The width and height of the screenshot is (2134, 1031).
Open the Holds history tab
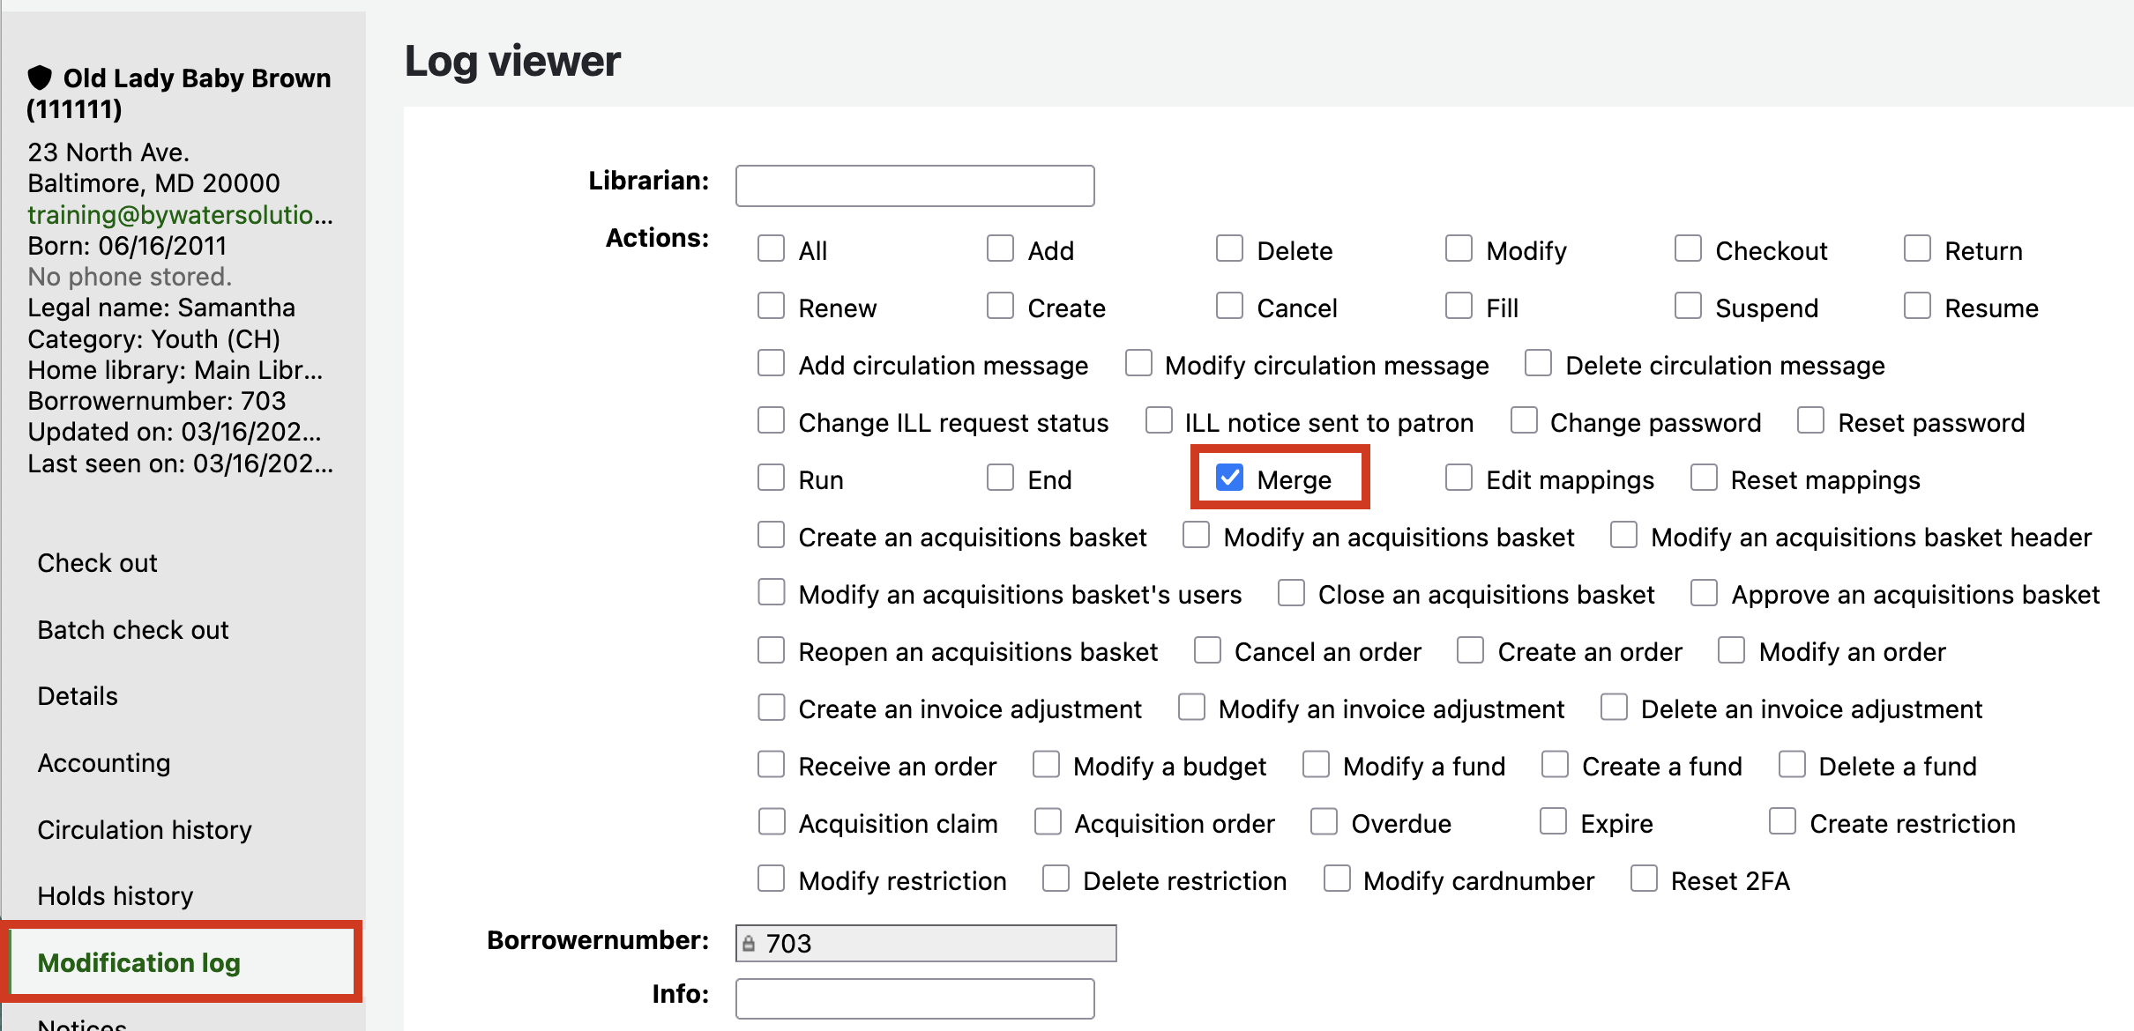coord(116,896)
